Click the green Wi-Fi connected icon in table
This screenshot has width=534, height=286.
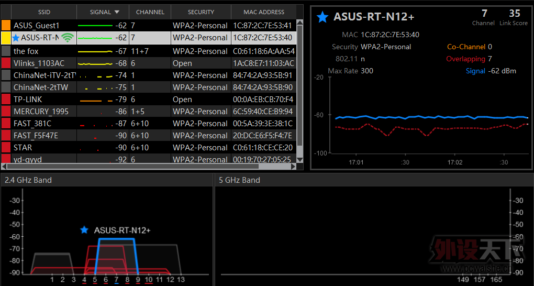tap(68, 38)
